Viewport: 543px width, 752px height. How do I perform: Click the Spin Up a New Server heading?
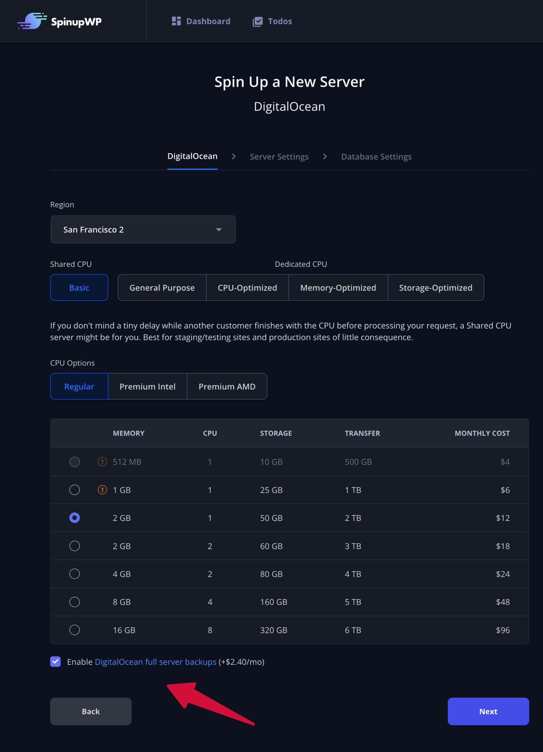point(289,82)
